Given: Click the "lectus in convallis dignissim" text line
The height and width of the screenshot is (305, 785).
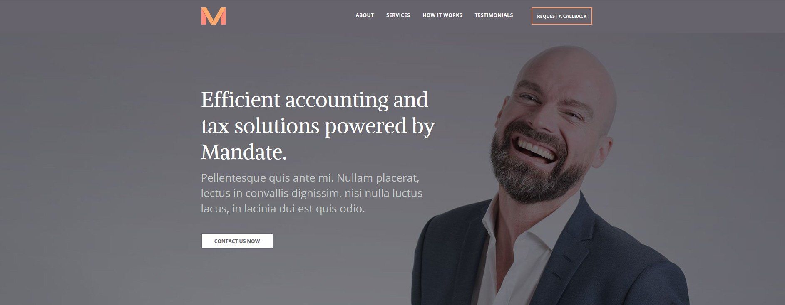Looking at the screenshot, I should click(x=311, y=193).
